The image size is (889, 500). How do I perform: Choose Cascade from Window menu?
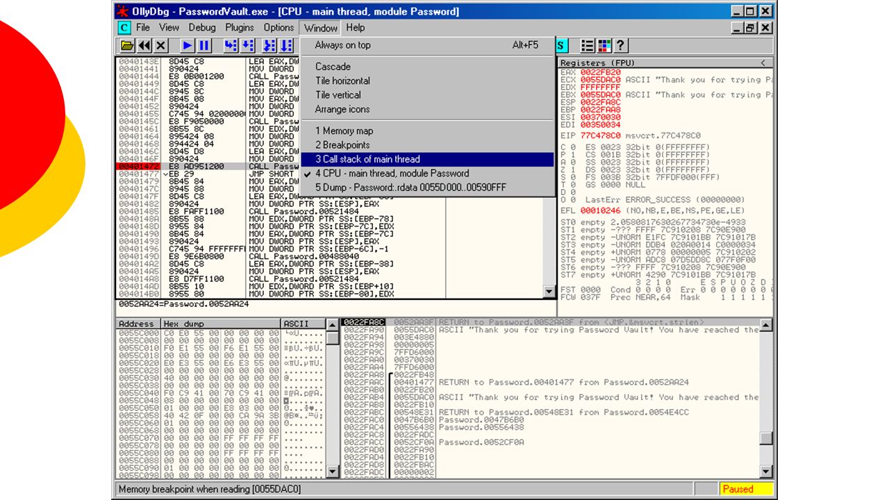pos(427,67)
